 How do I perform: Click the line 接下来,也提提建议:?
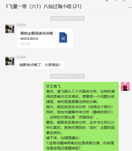[63, 138]
